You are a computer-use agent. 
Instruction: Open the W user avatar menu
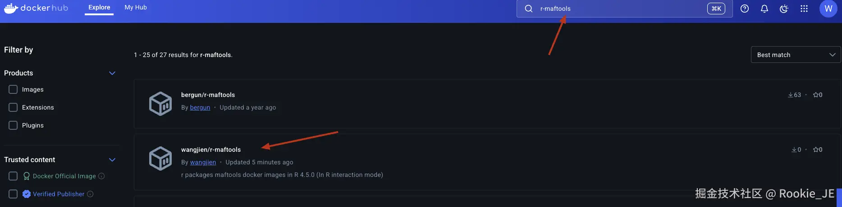point(828,9)
